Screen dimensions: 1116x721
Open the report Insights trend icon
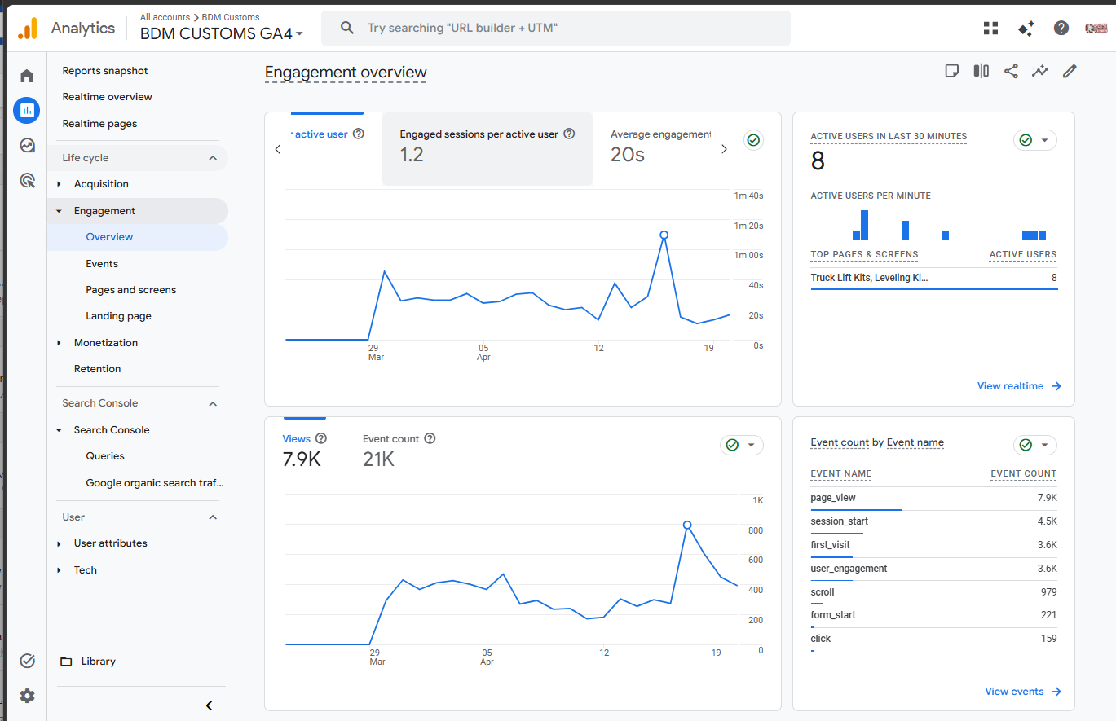click(1039, 71)
